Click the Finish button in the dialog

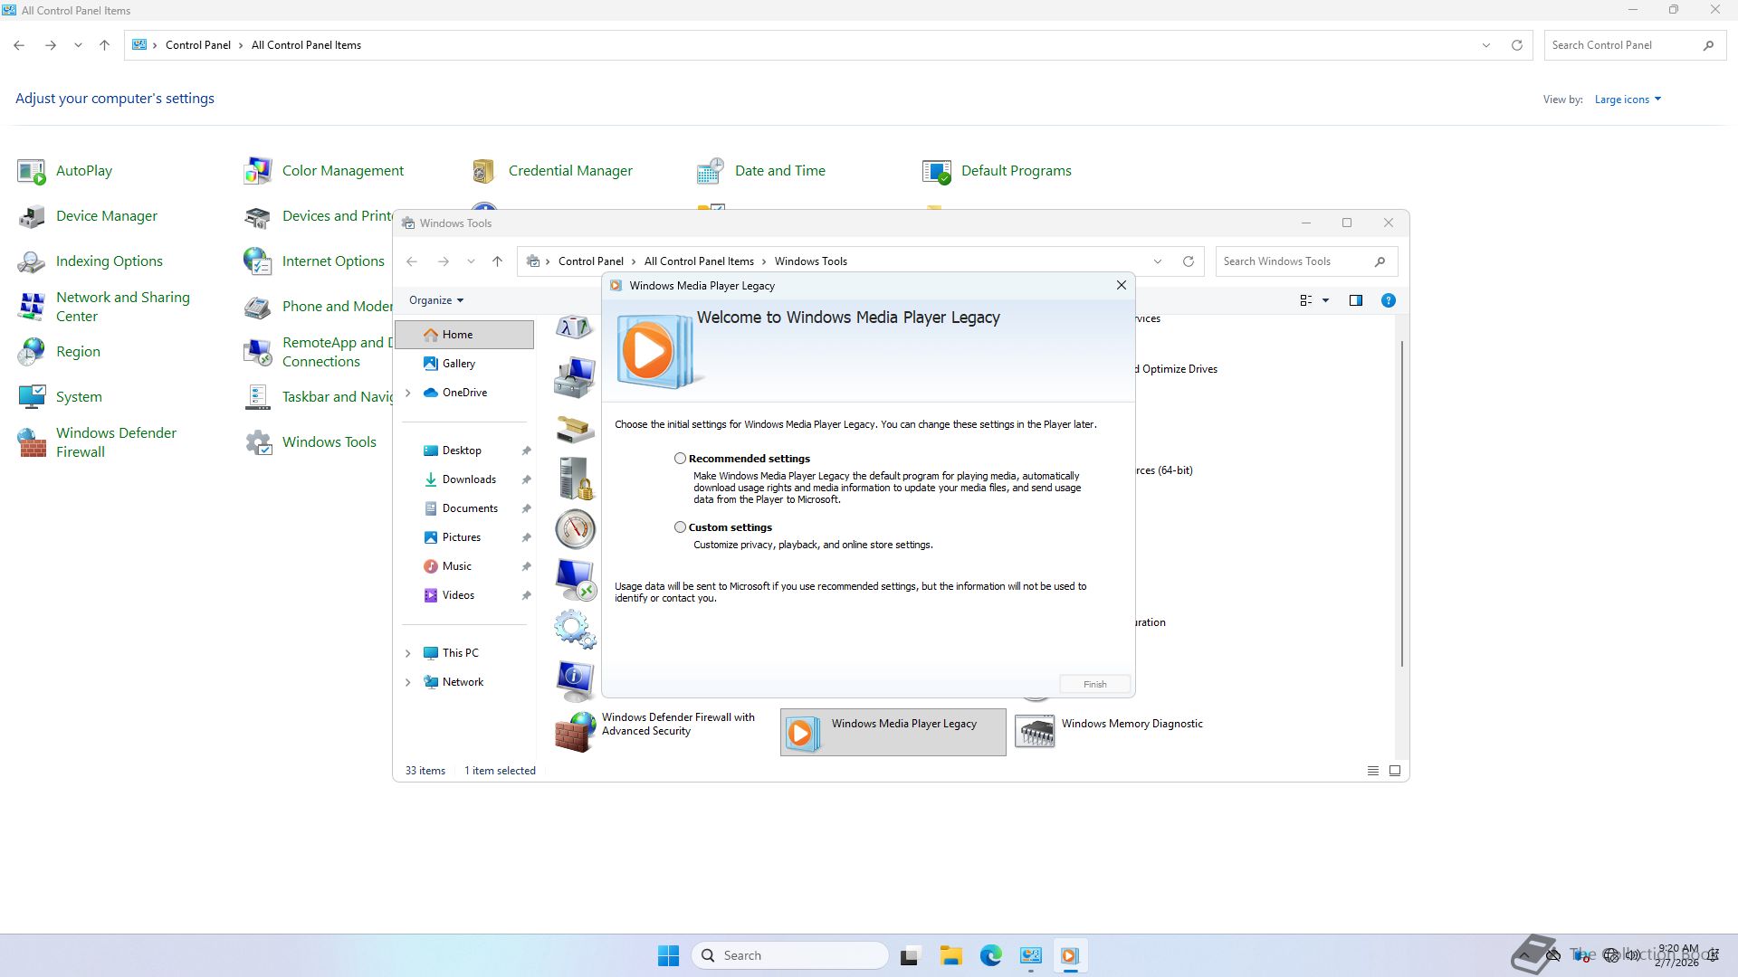tap(1094, 685)
